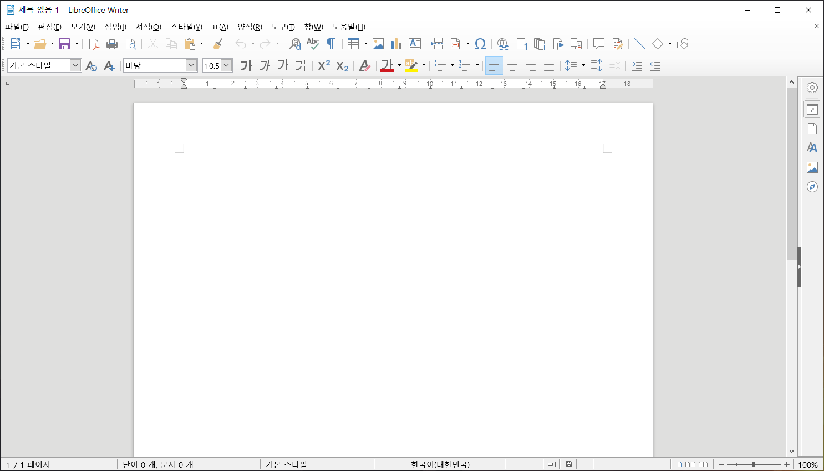The width and height of the screenshot is (824, 471).
Task: Open the 서식(O) menu
Action: coord(148,27)
